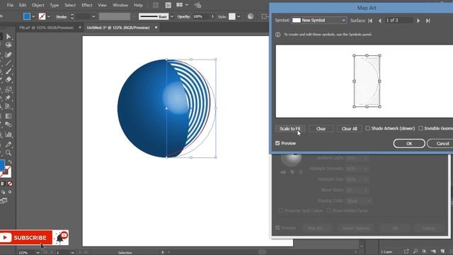453x255 pixels.
Task: Click the Clear button
Action: point(321,129)
